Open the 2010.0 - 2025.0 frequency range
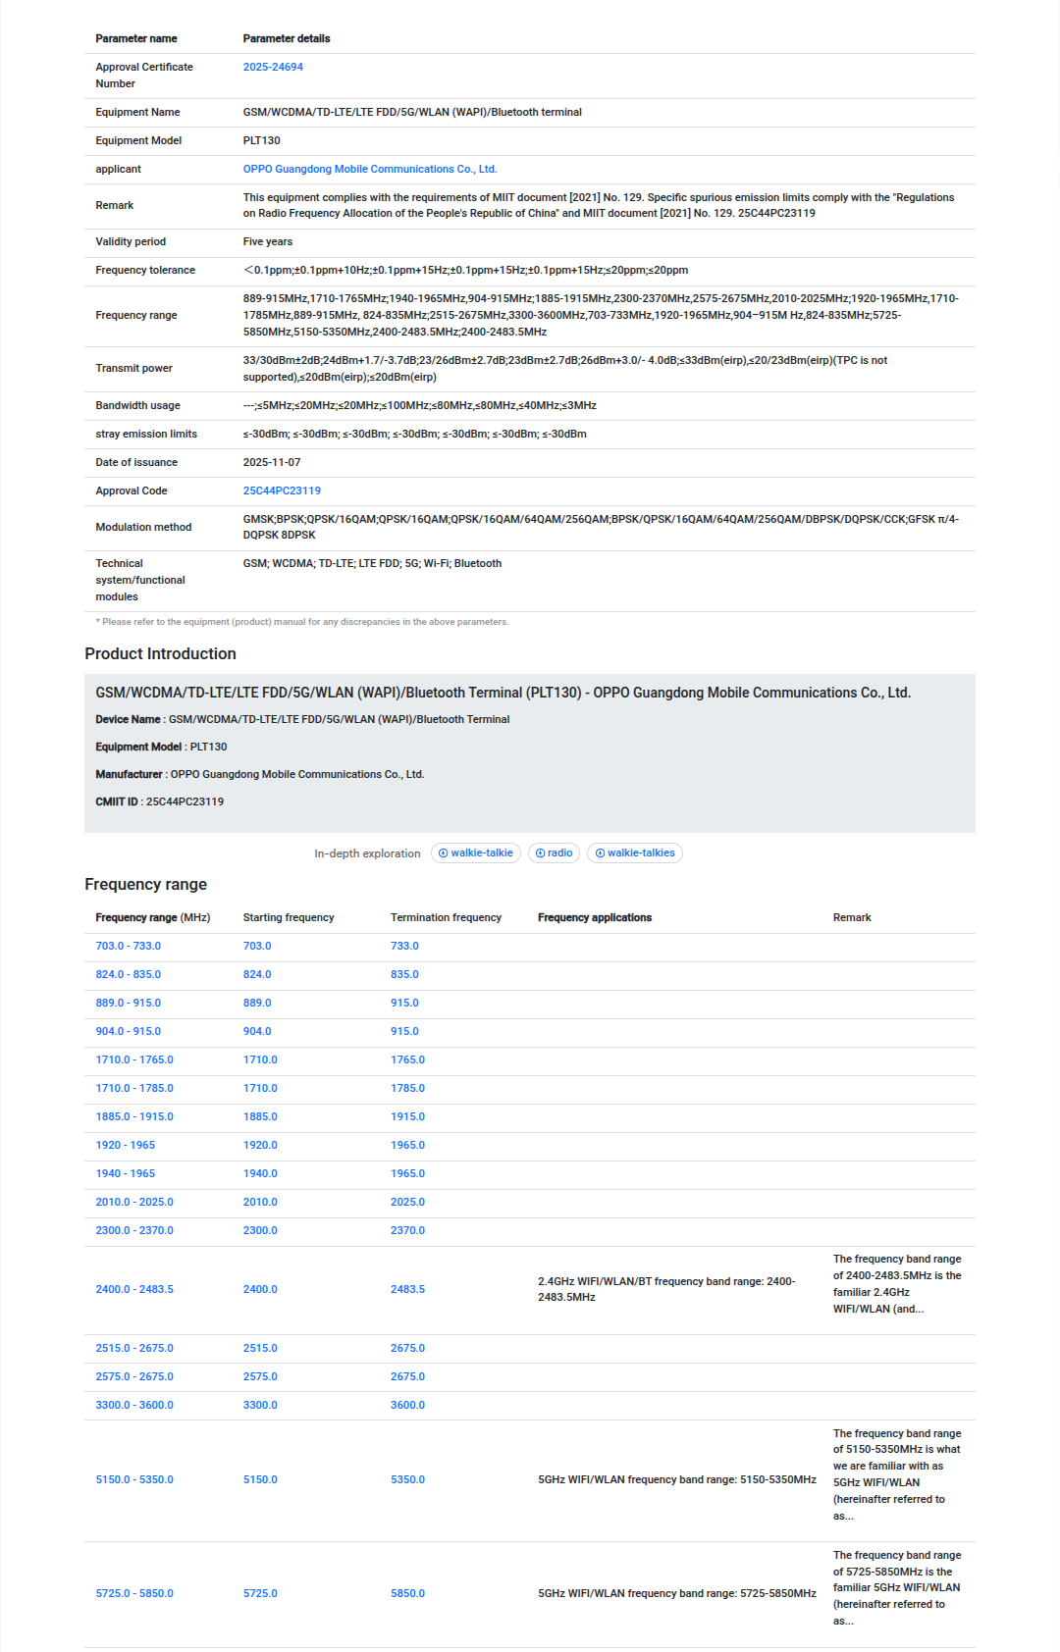 click(x=133, y=1203)
